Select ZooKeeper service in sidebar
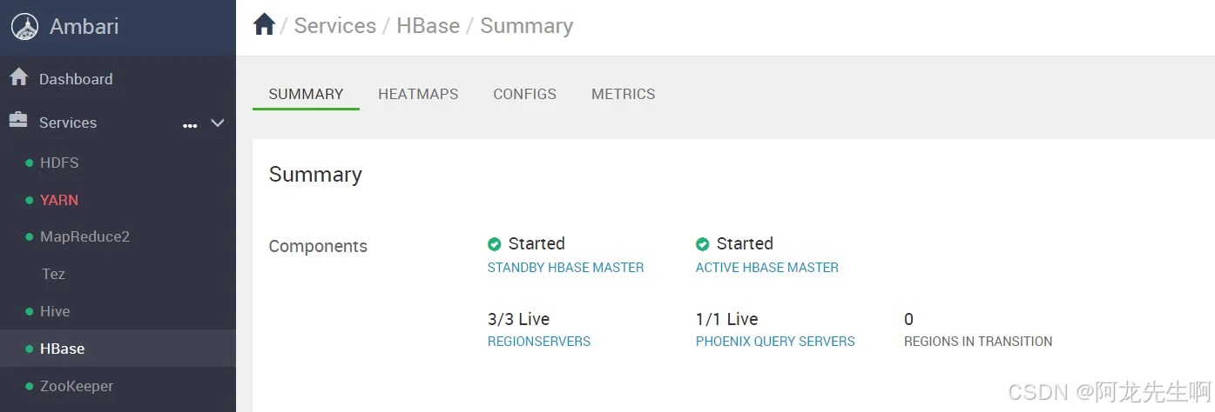The image size is (1215, 412). [x=77, y=386]
